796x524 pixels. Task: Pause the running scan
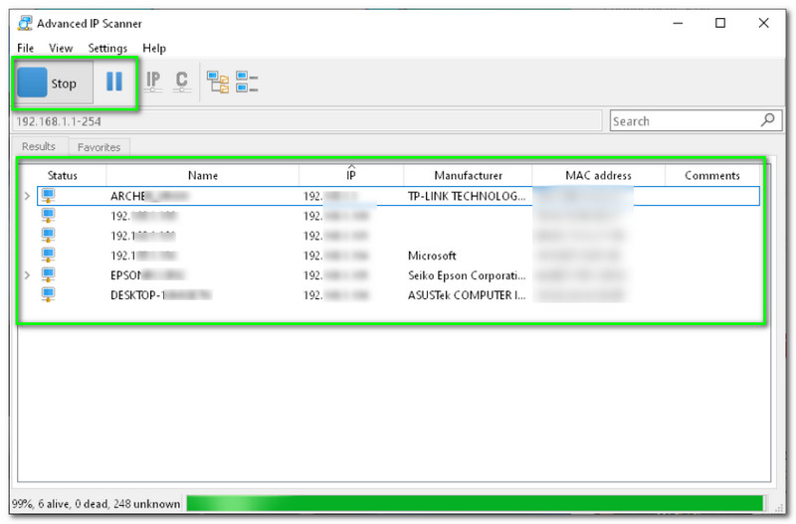114,83
